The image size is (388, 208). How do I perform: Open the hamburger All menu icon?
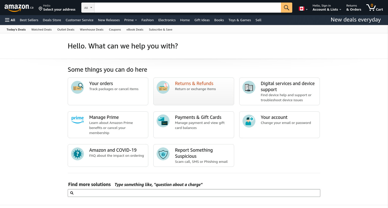click(7, 20)
